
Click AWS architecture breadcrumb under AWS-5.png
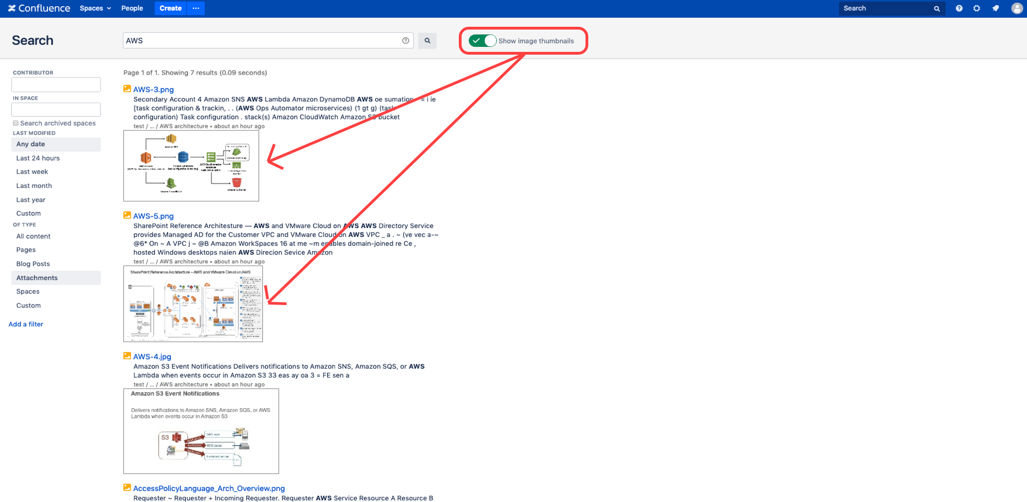184,262
